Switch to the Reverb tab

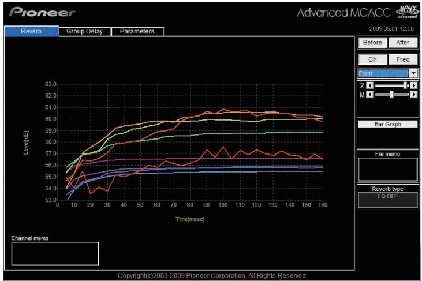(31, 31)
